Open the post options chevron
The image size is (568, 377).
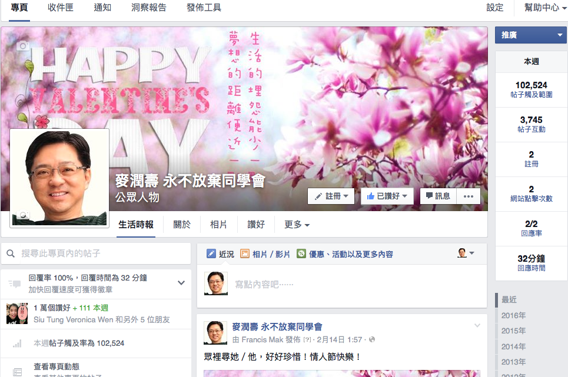pos(477,325)
